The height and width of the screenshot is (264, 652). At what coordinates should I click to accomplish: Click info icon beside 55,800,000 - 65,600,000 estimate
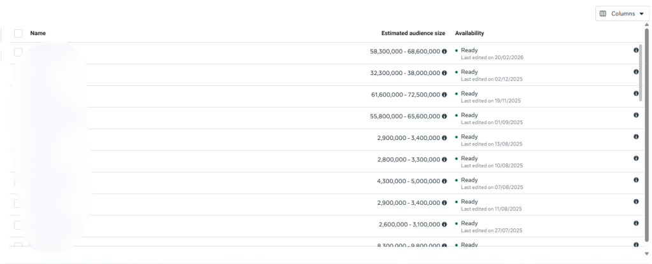(x=444, y=116)
